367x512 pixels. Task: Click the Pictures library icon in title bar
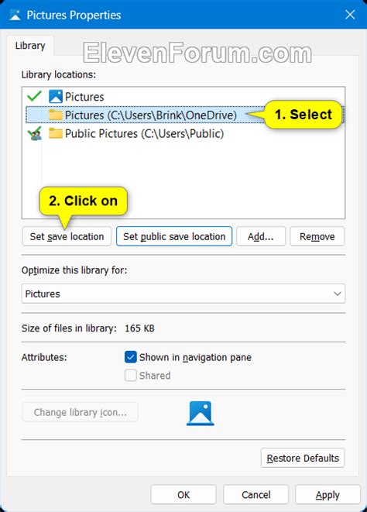(15, 15)
